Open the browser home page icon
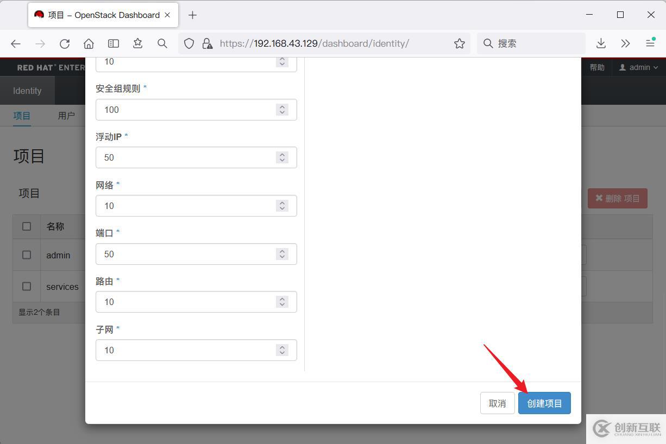The width and height of the screenshot is (666, 444). click(89, 43)
